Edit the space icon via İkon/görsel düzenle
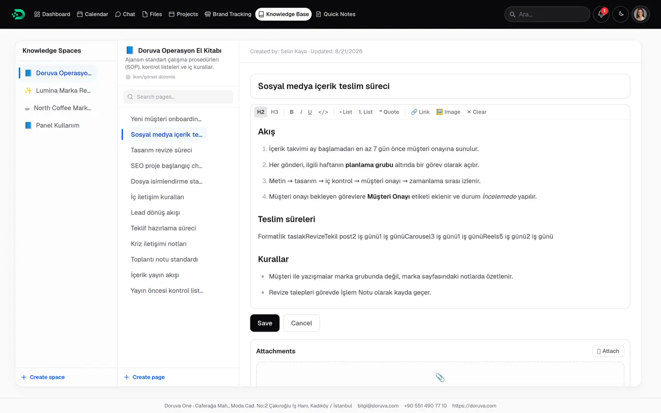Screen dimensions: 661x413 (x=150, y=77)
